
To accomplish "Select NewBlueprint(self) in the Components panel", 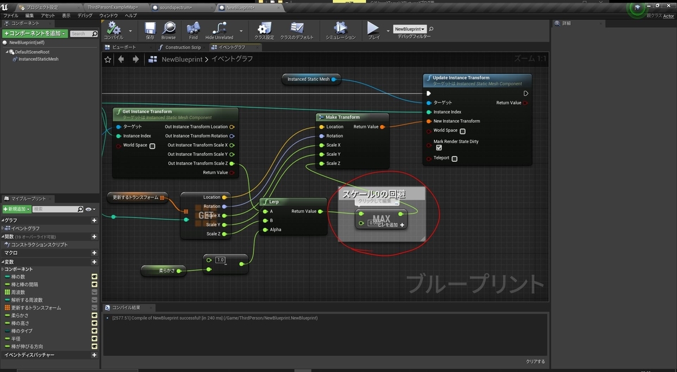I will point(27,42).
